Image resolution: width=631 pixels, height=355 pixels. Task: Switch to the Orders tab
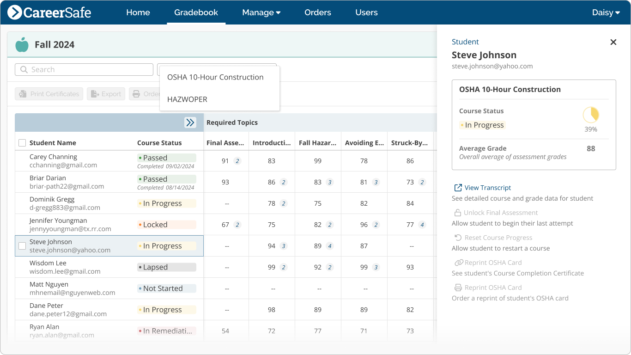point(317,12)
